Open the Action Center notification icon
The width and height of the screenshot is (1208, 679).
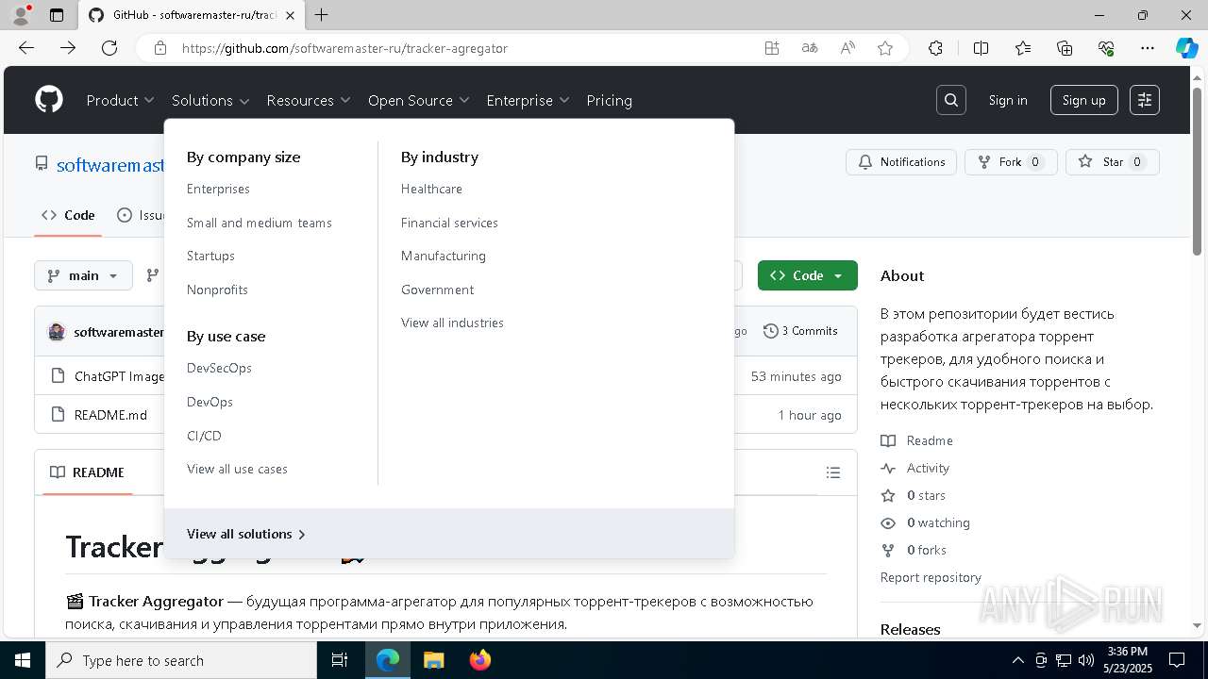tap(1177, 660)
